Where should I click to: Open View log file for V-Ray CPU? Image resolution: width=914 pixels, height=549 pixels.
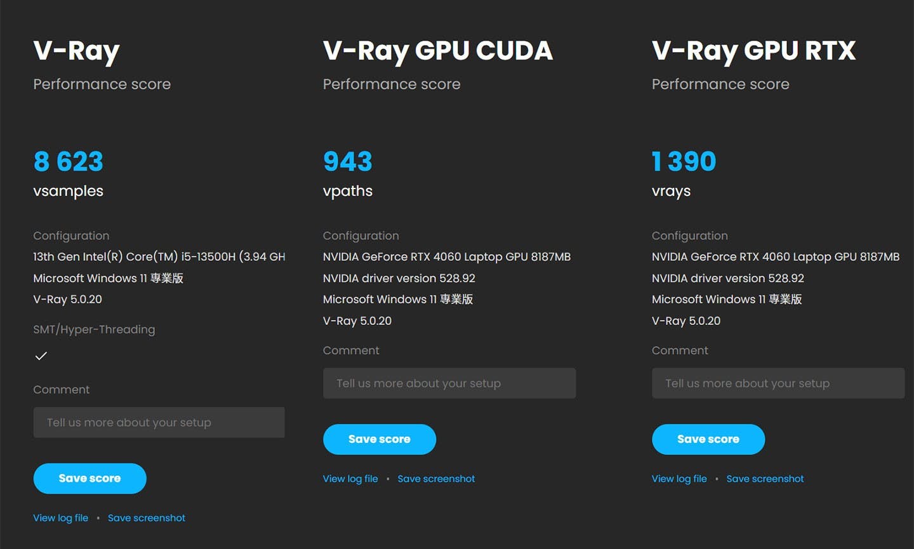(x=61, y=518)
